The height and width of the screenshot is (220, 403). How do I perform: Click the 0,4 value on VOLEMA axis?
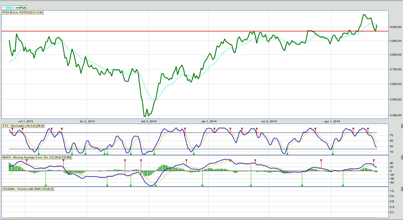tap(392, 207)
